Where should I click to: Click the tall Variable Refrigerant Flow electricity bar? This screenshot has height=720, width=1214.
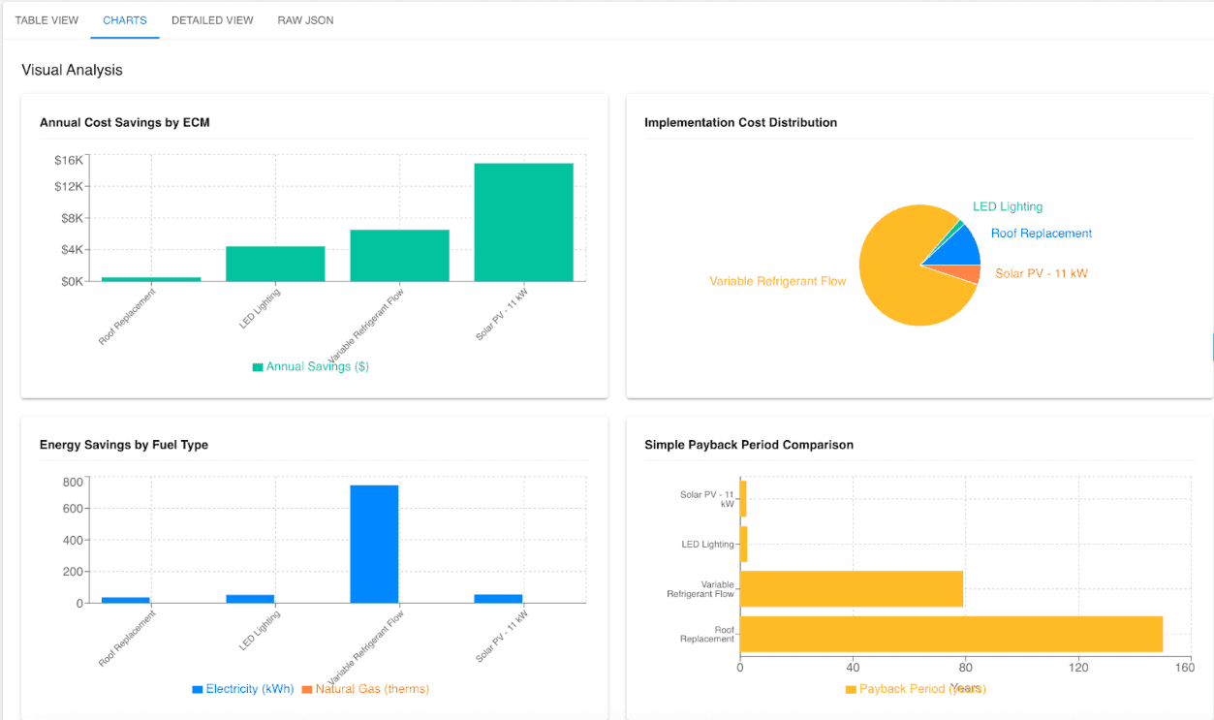pyautogui.click(x=374, y=544)
